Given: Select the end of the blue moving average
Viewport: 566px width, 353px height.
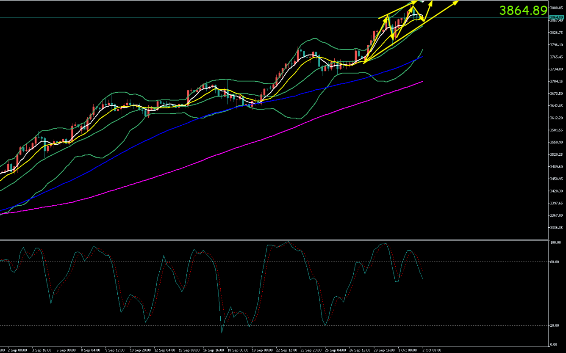Looking at the screenshot, I should pyautogui.click(x=422, y=57).
